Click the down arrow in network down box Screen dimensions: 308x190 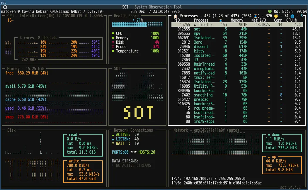click(269, 135)
